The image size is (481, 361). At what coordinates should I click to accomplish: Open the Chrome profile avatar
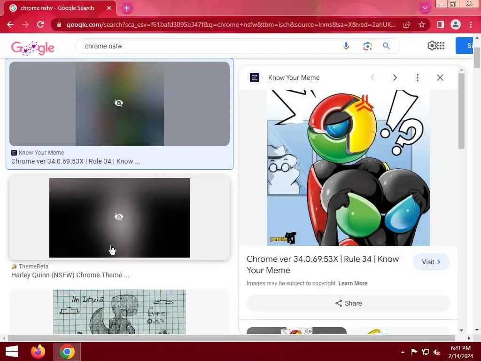456,24
